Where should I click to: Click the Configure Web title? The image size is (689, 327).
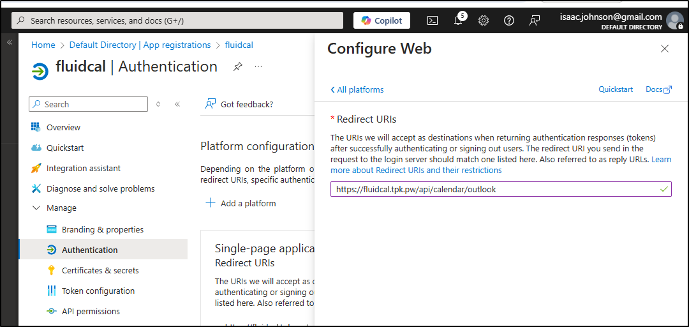(380, 49)
